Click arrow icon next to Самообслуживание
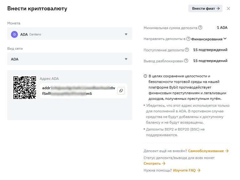 (227, 151)
